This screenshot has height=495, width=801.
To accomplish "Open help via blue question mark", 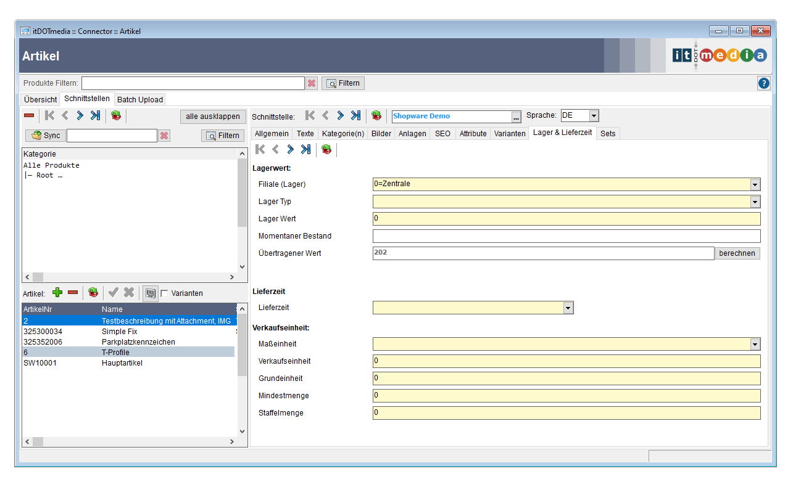I will [x=763, y=83].
